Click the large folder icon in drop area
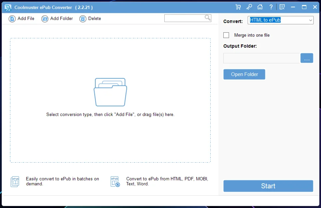The height and width of the screenshot is (208, 321). 110,92
